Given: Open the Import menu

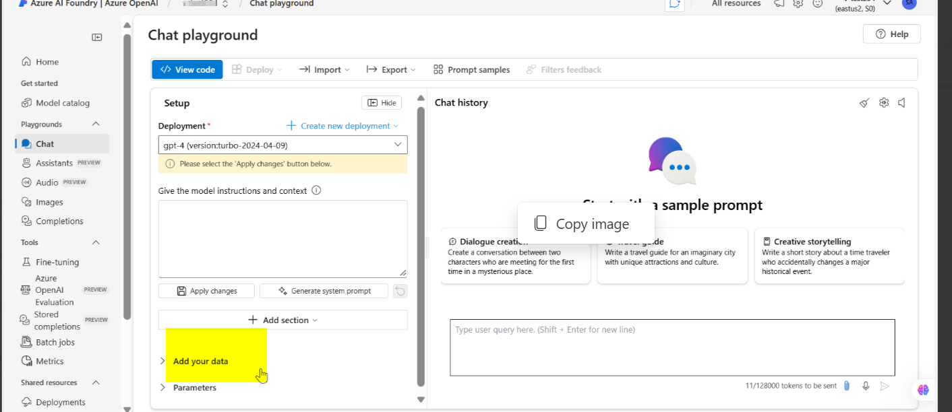Looking at the screenshot, I should click(325, 69).
